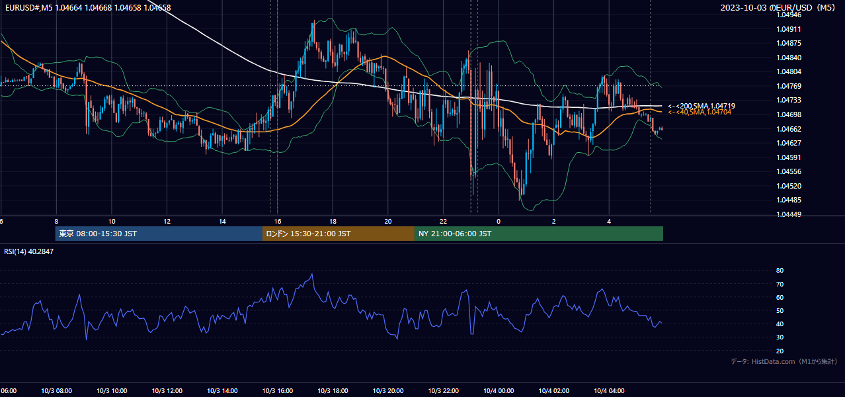Click price axis label 1.04769
The image size is (845, 397).
pos(788,86)
